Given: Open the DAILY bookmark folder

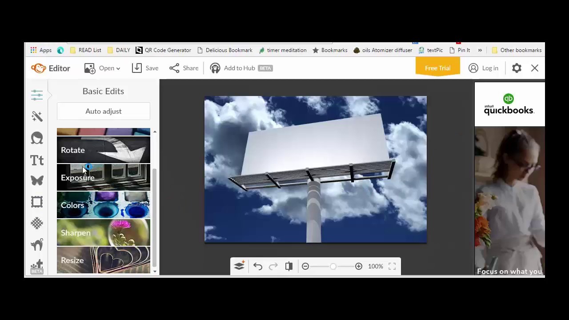Looking at the screenshot, I should [x=119, y=50].
